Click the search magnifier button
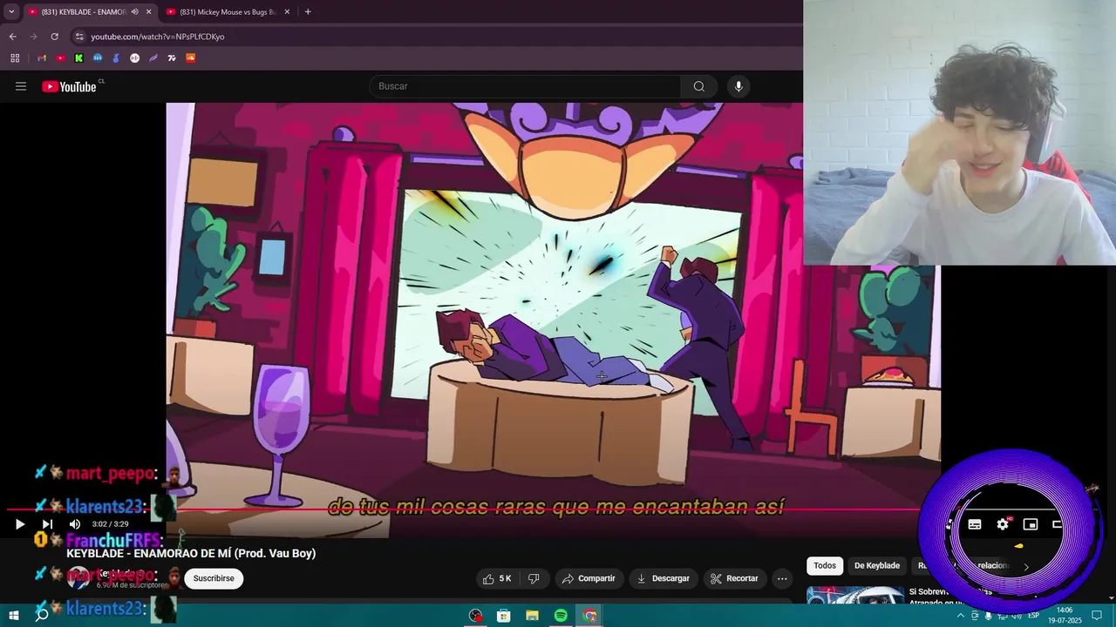Image resolution: width=1116 pixels, height=627 pixels. point(698,86)
